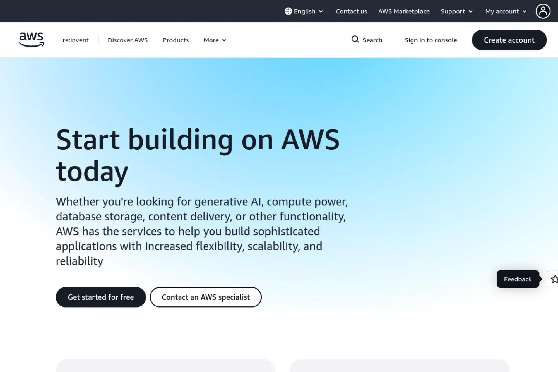Screen dimensions: 558x372
Task: Click the Contact us link
Action: [x=351, y=11]
